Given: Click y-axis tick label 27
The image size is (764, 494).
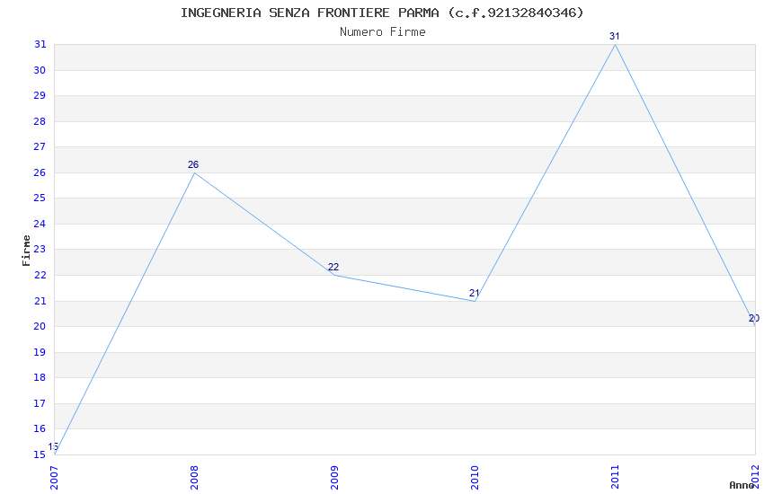Looking at the screenshot, I should [x=40, y=146].
